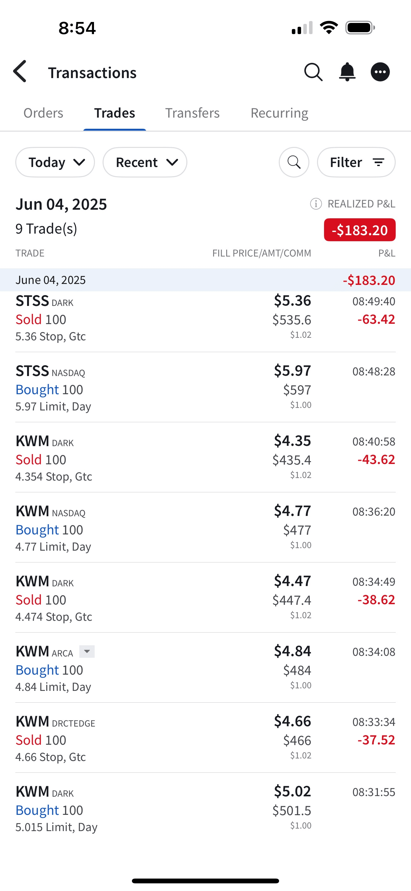Open KWM DRCTEDGE sold trade row
This screenshot has height=891, width=411.
205,739
